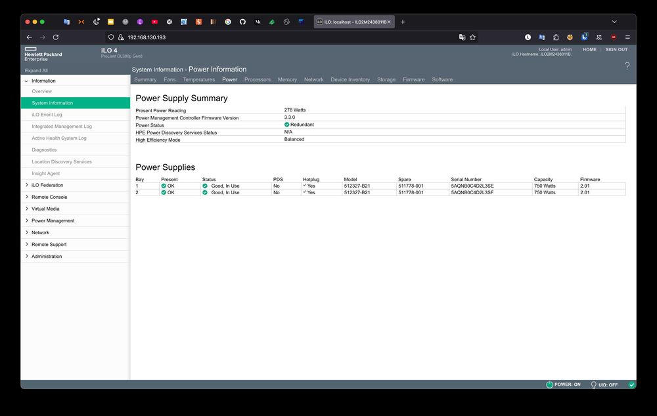The image size is (657, 416).
Task: Click the Bitwarden extension icon with badge
Action: [x=584, y=37]
